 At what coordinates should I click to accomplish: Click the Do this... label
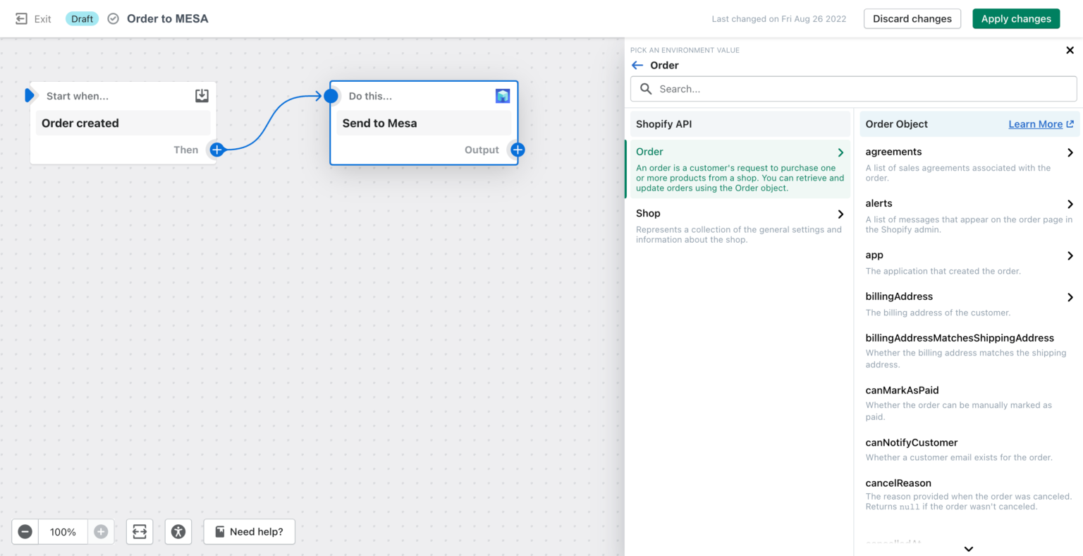(x=370, y=96)
